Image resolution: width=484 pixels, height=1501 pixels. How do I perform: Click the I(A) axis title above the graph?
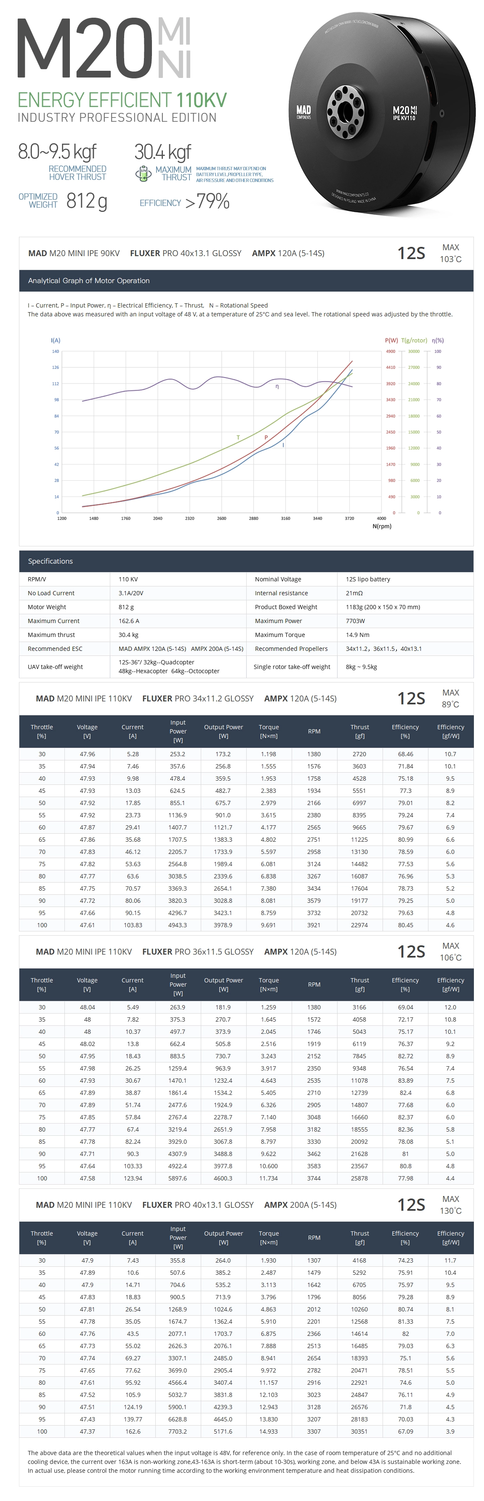tap(55, 340)
